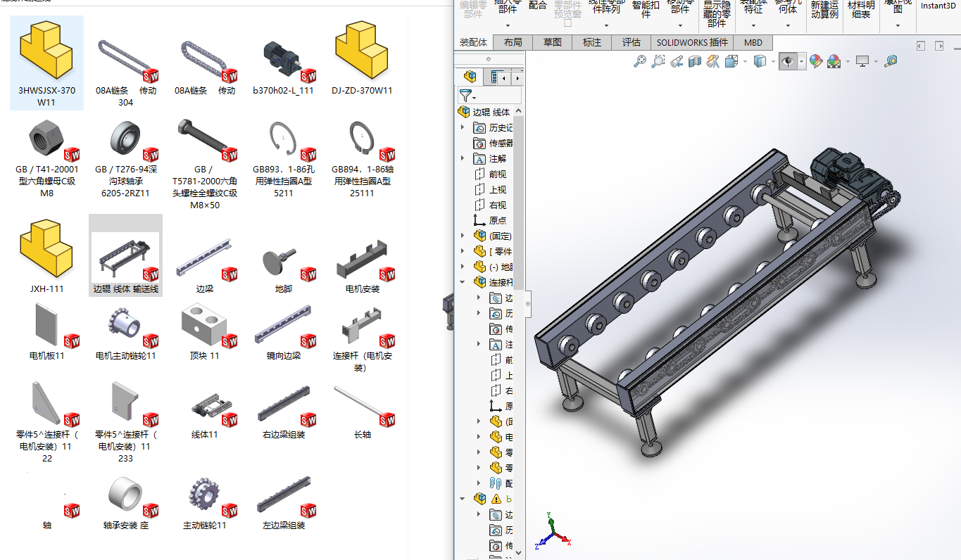961x560 pixels.
Task: Select the GB893 retaining ring 5211 file
Action: coord(284,160)
